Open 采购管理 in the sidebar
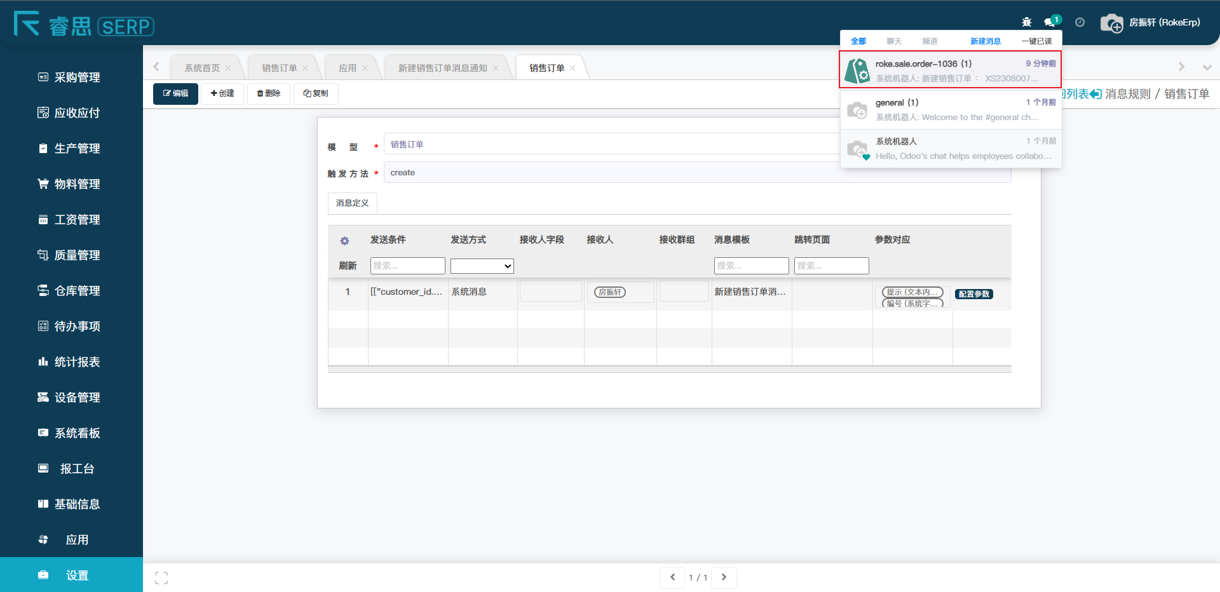The image size is (1220, 592). (x=77, y=77)
